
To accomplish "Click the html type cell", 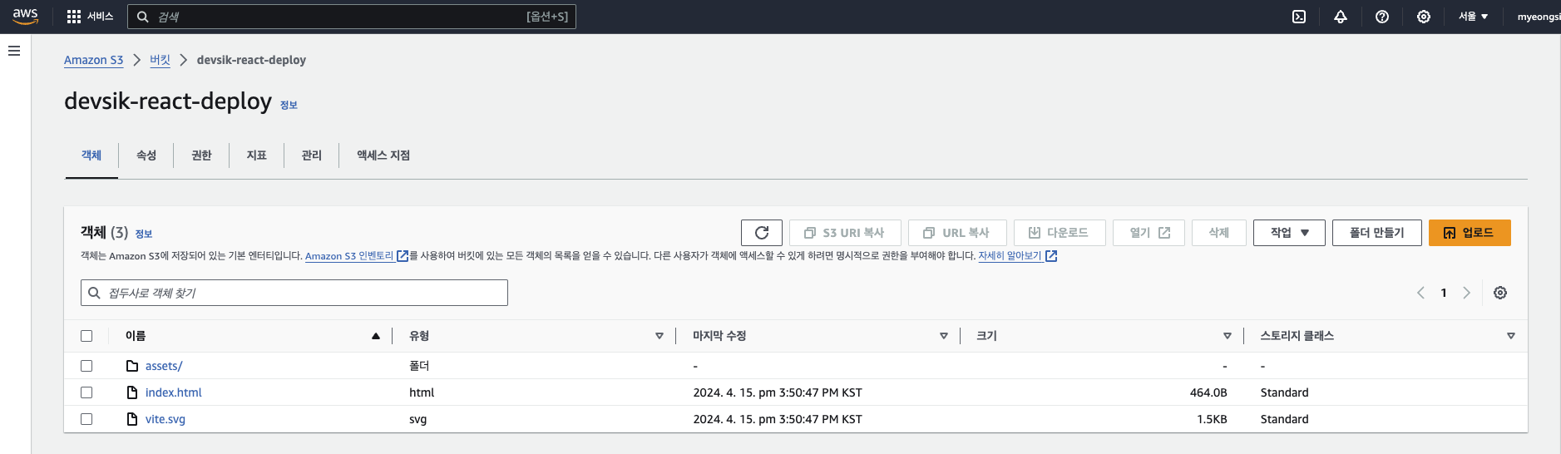I will (422, 392).
